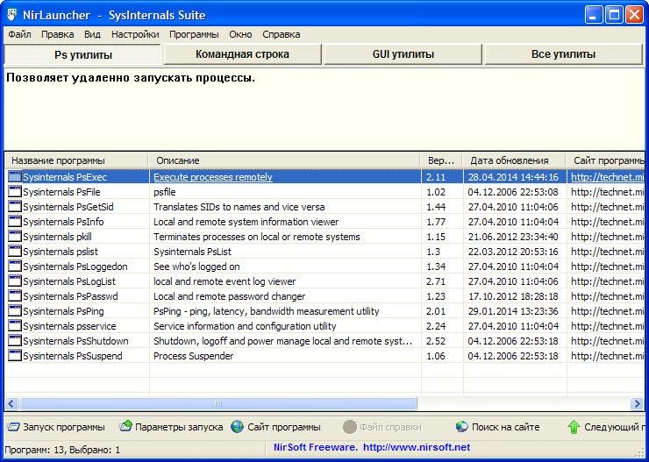Switch to the Командная строка tab
Screen dimensions: 649x462
pyautogui.click(x=242, y=54)
